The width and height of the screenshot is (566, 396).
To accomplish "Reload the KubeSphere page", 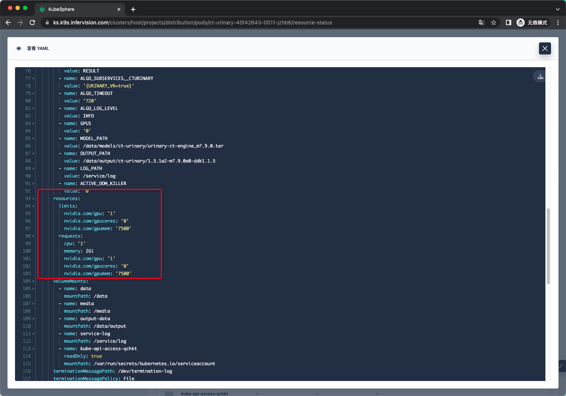I will [x=32, y=23].
